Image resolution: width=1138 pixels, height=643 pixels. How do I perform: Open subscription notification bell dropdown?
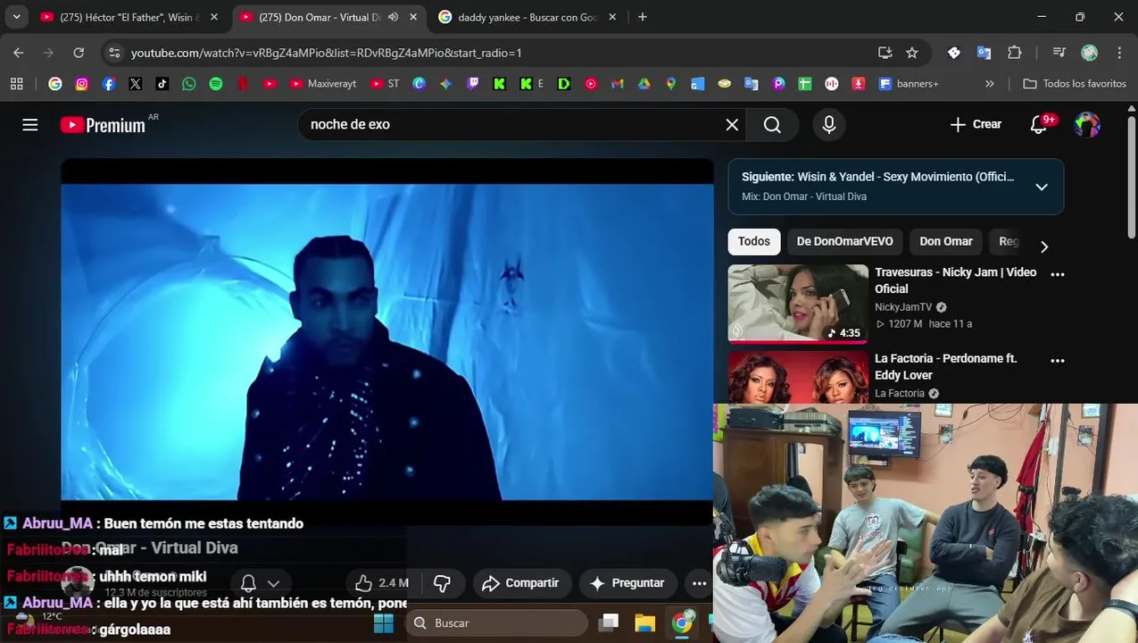click(x=261, y=583)
